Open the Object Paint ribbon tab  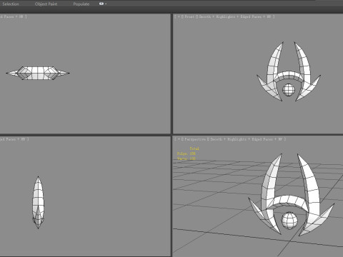pyautogui.click(x=46, y=4)
